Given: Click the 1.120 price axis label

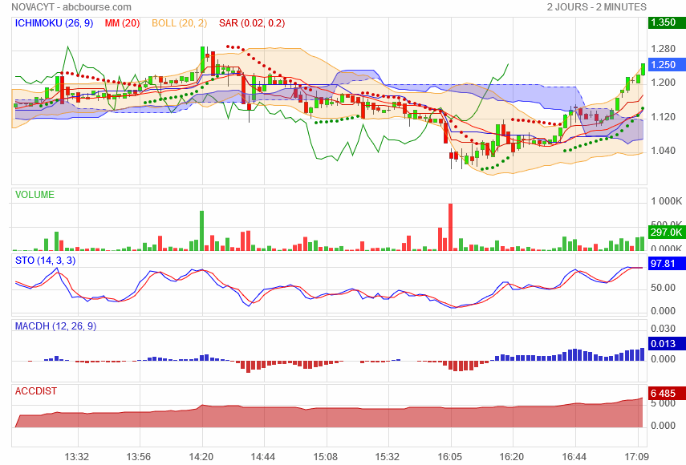Looking at the screenshot, I should [663, 117].
